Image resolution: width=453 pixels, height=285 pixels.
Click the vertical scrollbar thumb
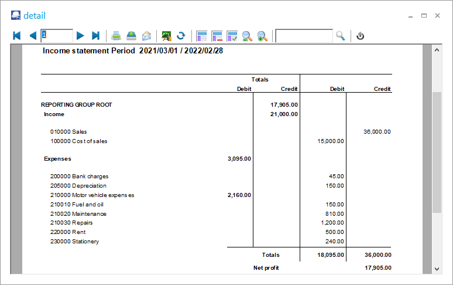437,152
